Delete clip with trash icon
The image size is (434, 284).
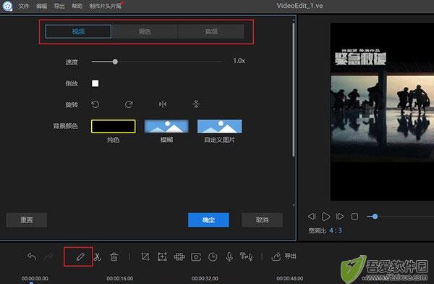point(114,256)
